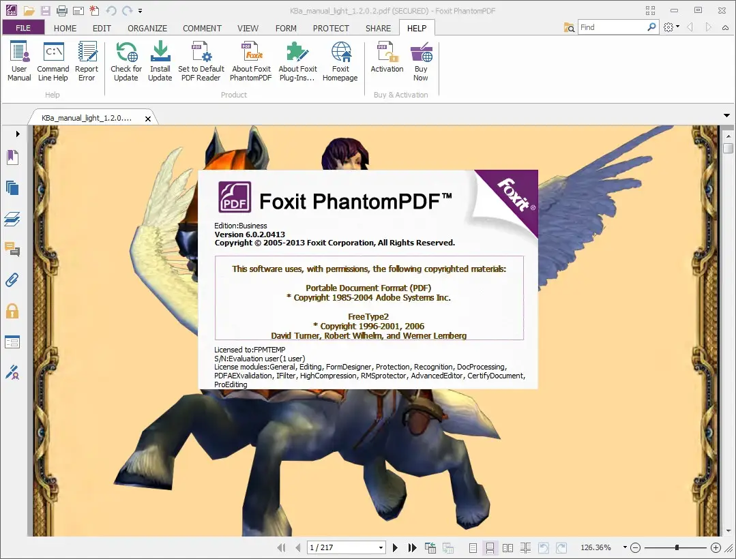Switch to the COMMENT ribbon tab
The height and width of the screenshot is (559, 736).
click(203, 28)
